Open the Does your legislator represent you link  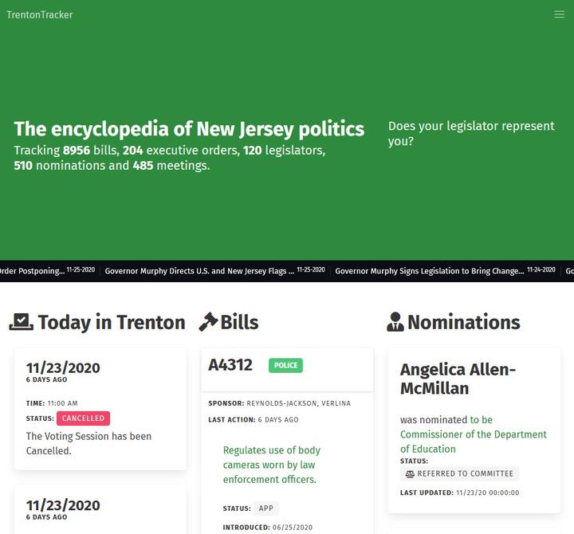tap(471, 134)
